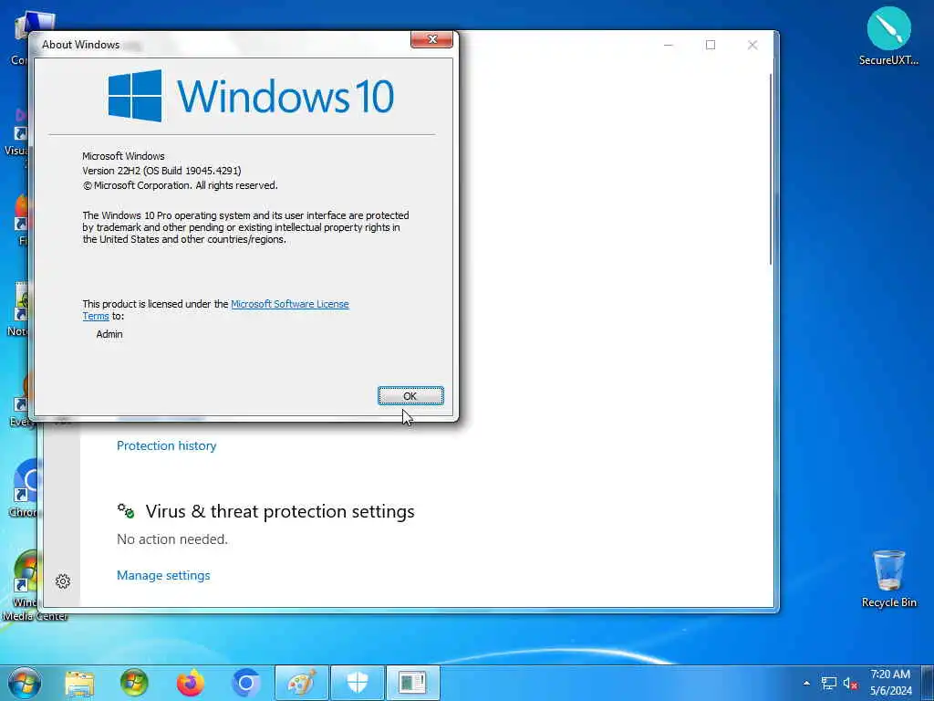
Task: Click the Virus & threat protection settings icon
Action: (126, 511)
